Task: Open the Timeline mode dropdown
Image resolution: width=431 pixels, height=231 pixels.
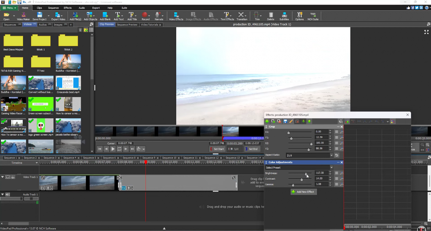Action: (x=36, y=163)
